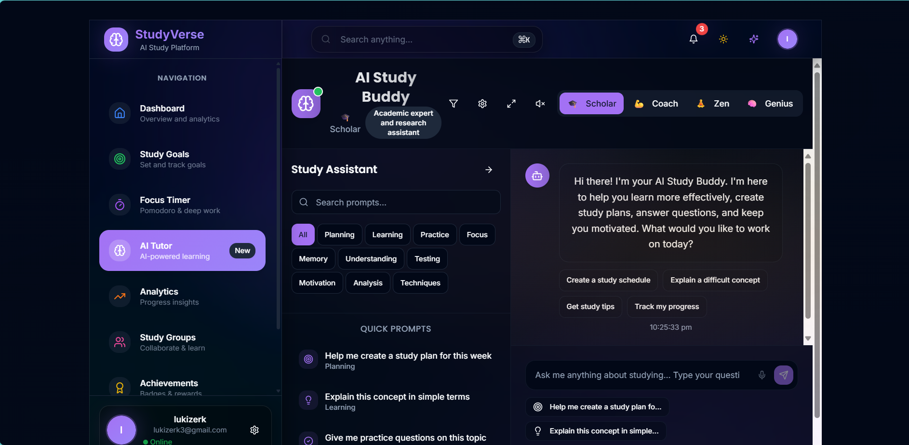Open Analytics in the navigation
Image resolution: width=909 pixels, height=445 pixels.
(x=182, y=297)
